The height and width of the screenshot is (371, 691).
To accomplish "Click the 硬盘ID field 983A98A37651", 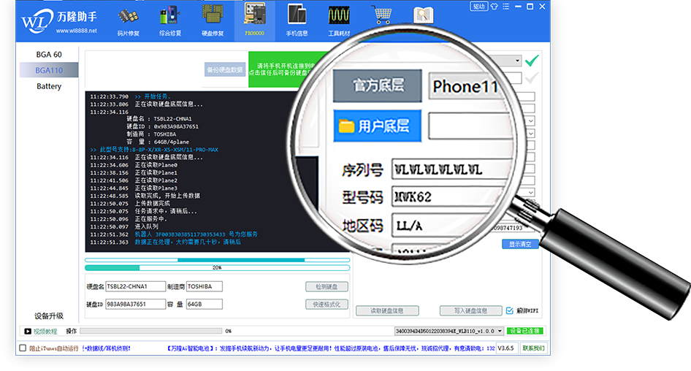I will tap(135, 304).
